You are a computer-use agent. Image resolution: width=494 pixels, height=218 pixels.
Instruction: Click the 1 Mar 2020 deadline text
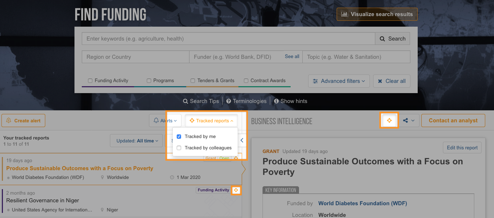[188, 177]
